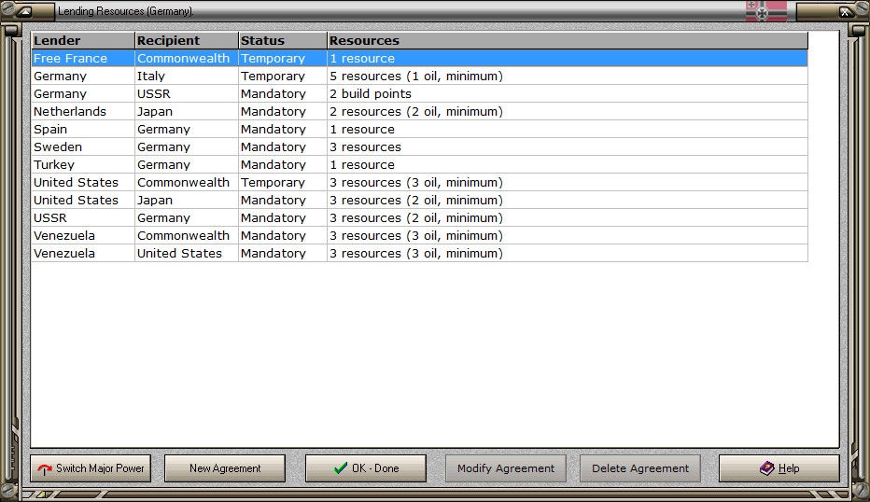The height and width of the screenshot is (502, 870).
Task: Select United States lender cell in Commonwealth row
Action: [x=83, y=183]
